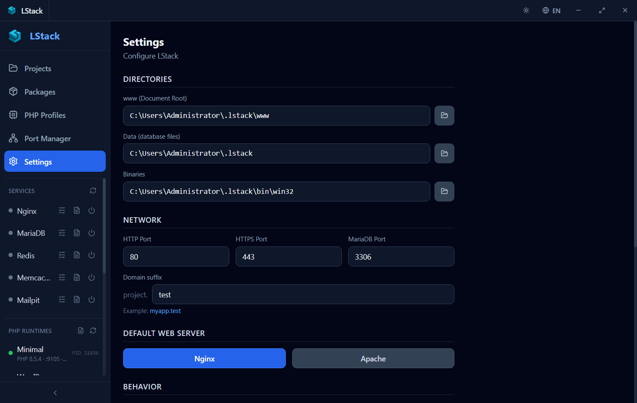This screenshot has width=637, height=403.
Task: View the Memcached service log file
Action: (77, 277)
